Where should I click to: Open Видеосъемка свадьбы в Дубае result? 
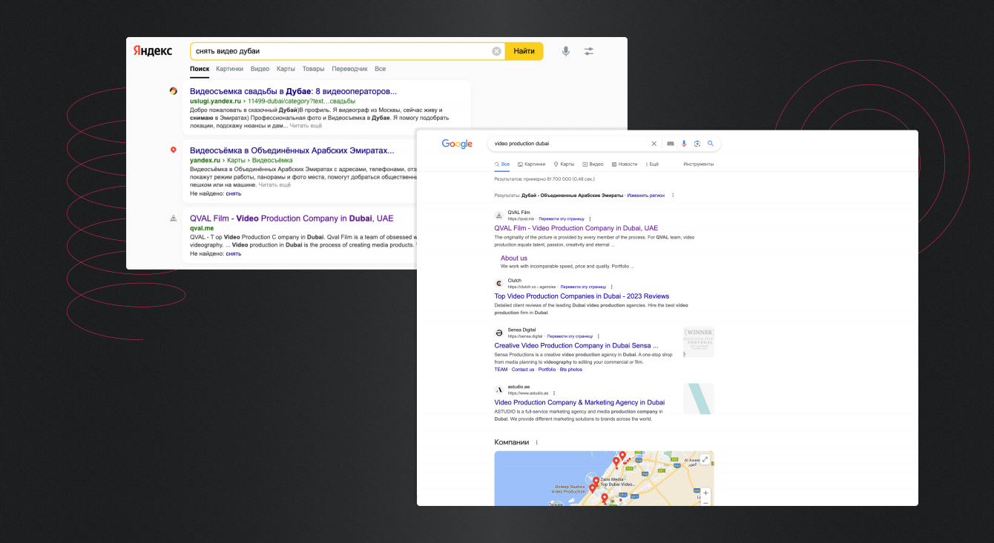click(x=293, y=91)
